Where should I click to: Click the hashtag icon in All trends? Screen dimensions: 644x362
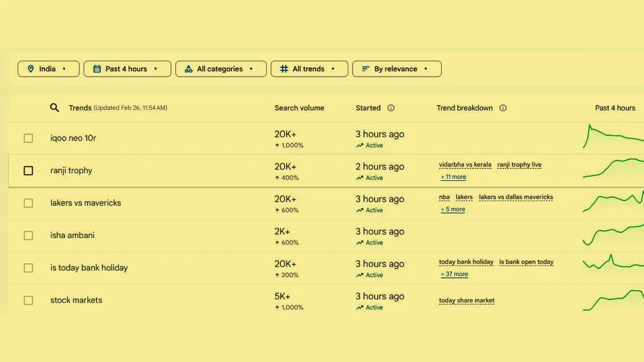coord(284,69)
